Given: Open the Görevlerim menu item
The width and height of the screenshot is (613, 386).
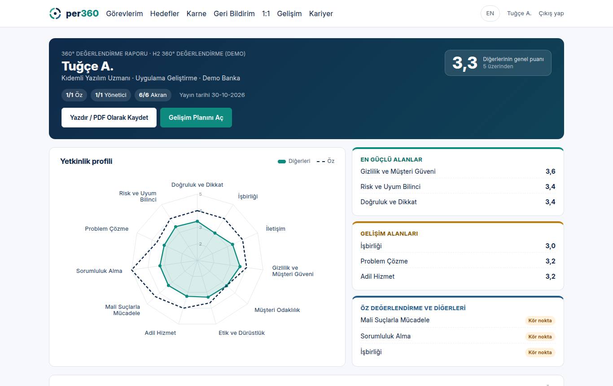Looking at the screenshot, I should [x=124, y=13].
